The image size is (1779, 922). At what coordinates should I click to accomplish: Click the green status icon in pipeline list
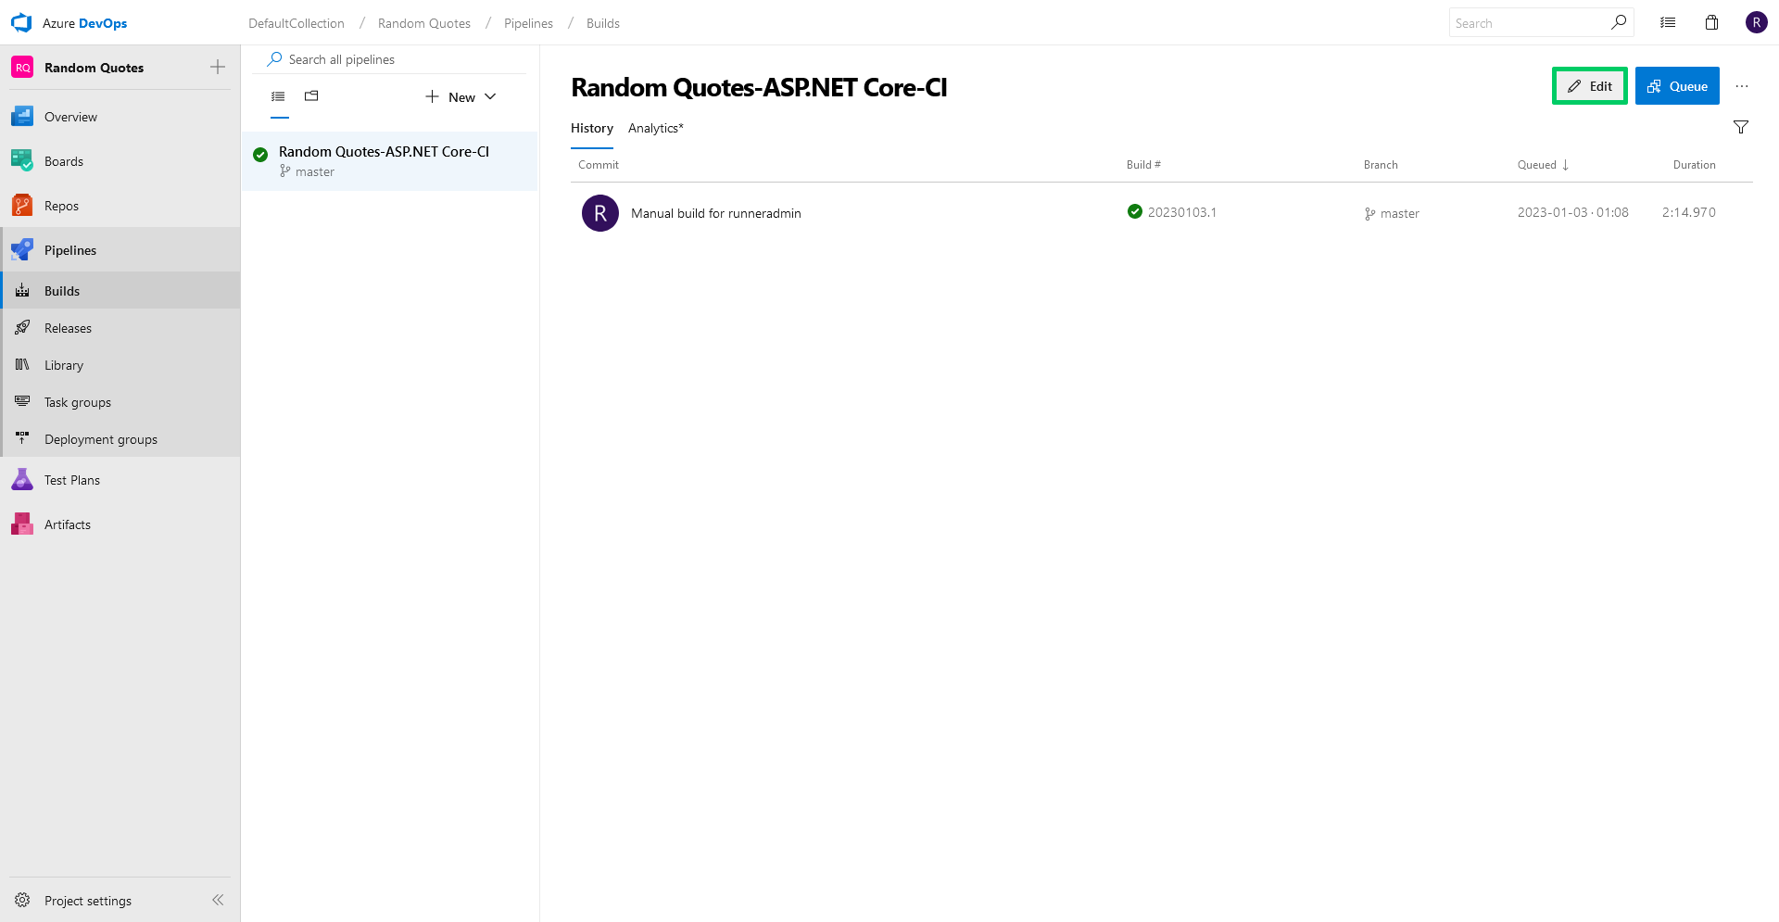[260, 155]
